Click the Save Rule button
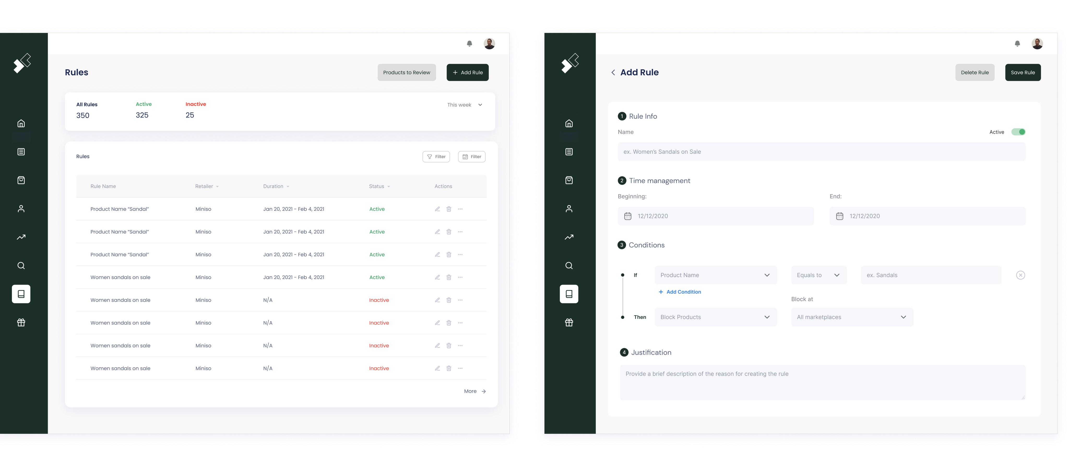This screenshot has height=473, width=1069. tap(1023, 72)
